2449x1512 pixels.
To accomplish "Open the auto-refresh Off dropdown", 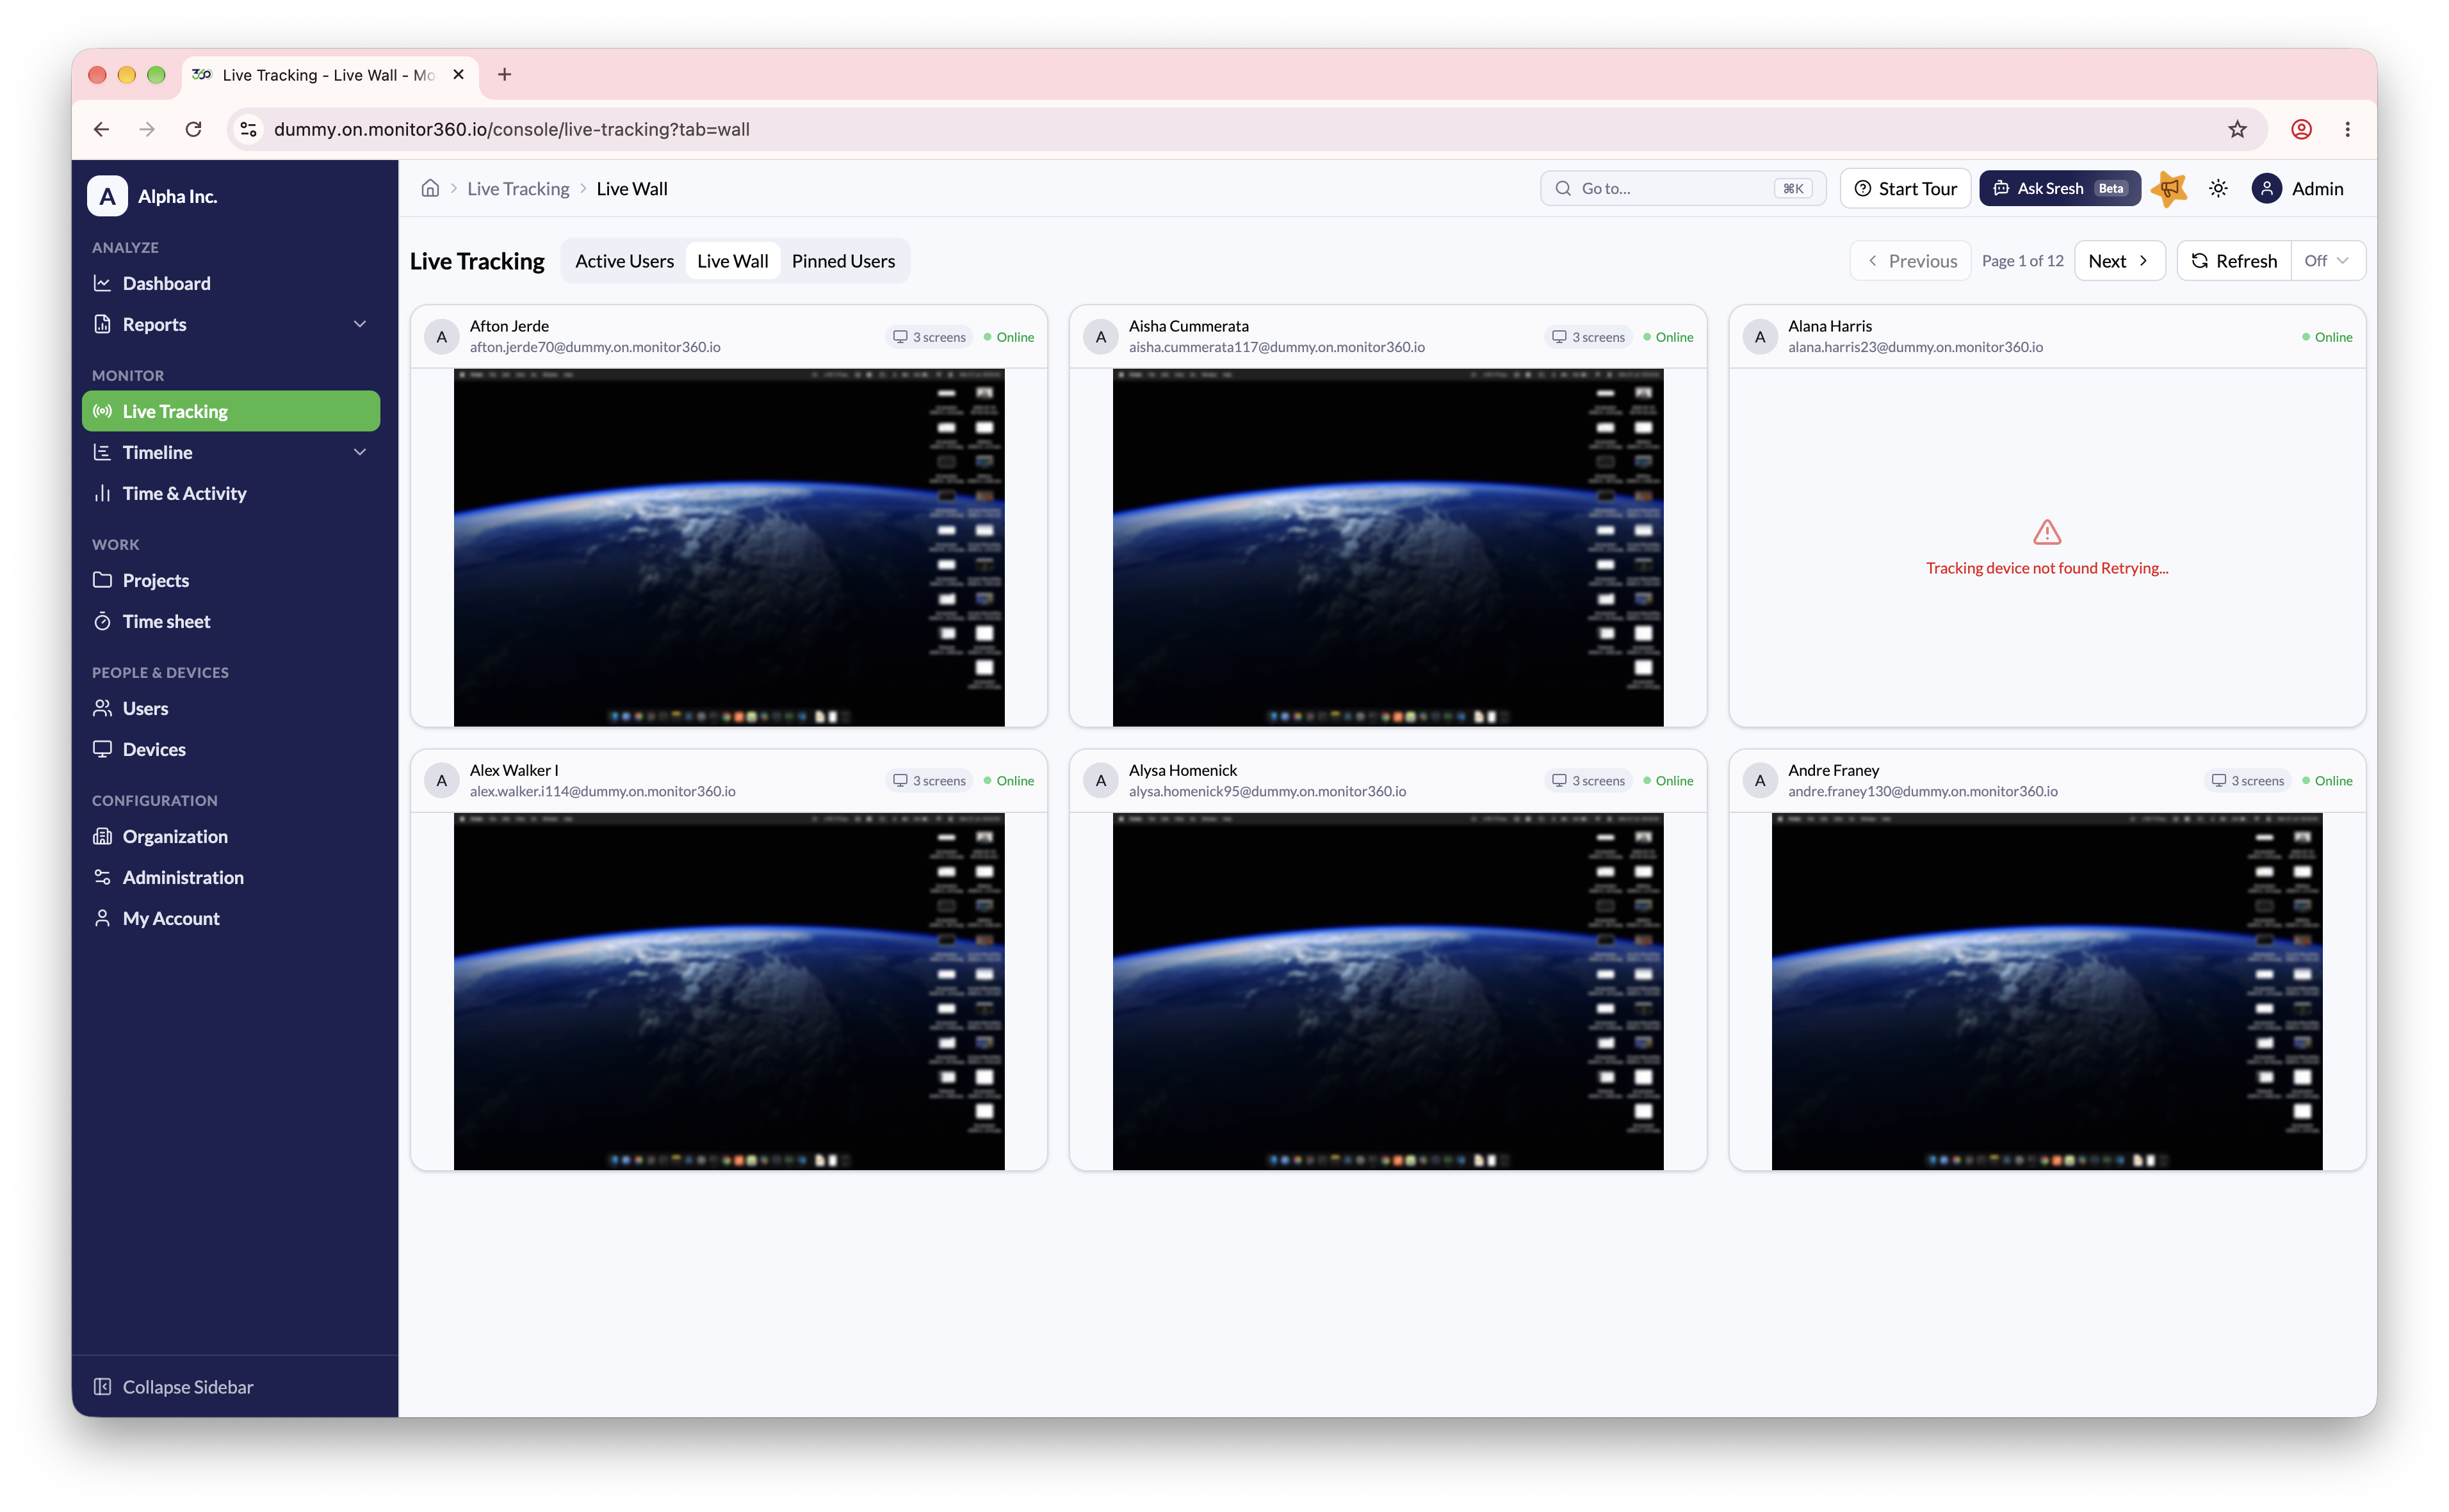I will (2327, 261).
